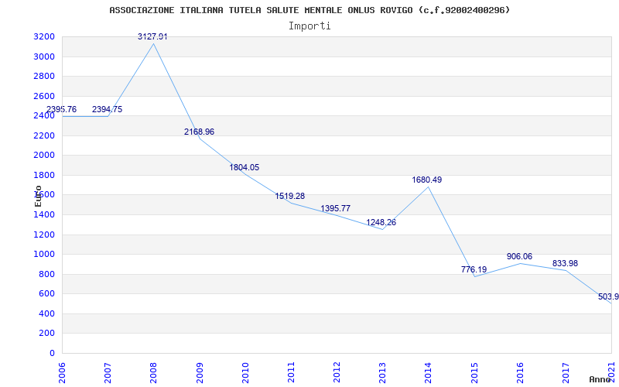
Task: Select the 2013 axis label
Action: 382,373
